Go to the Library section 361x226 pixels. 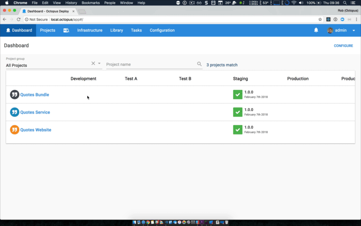(x=116, y=30)
